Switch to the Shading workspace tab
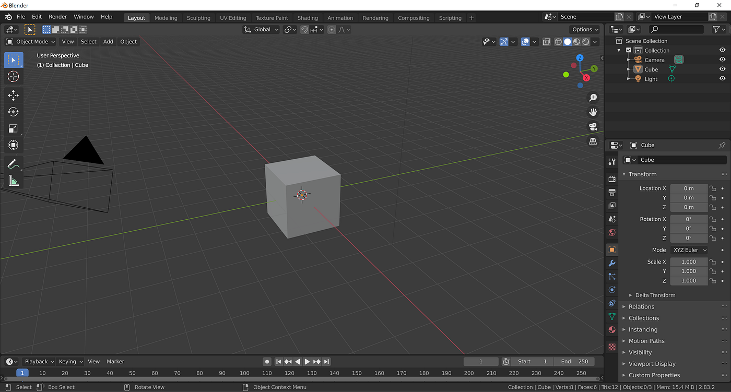The height and width of the screenshot is (392, 731). [308, 18]
